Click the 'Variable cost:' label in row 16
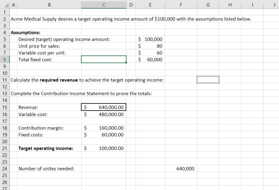The height and width of the screenshot is (190, 279). (33, 114)
